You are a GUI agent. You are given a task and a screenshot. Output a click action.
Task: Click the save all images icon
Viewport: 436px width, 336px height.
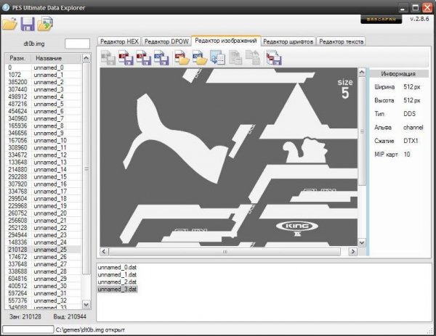[x=274, y=58]
